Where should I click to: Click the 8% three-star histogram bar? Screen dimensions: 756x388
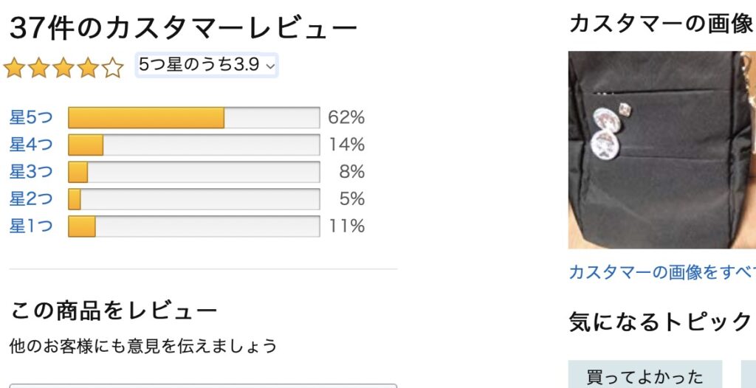click(194, 172)
